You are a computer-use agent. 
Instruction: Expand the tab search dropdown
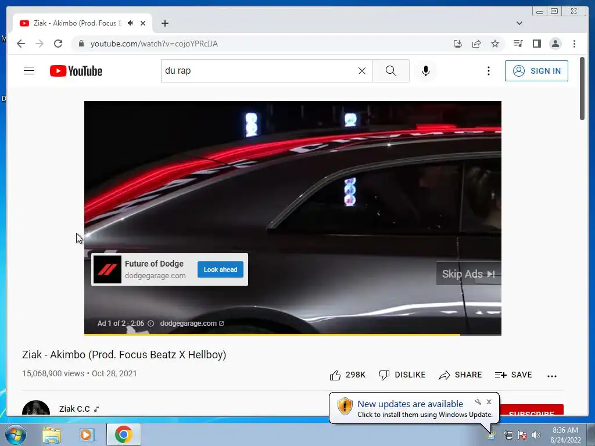[519, 23]
